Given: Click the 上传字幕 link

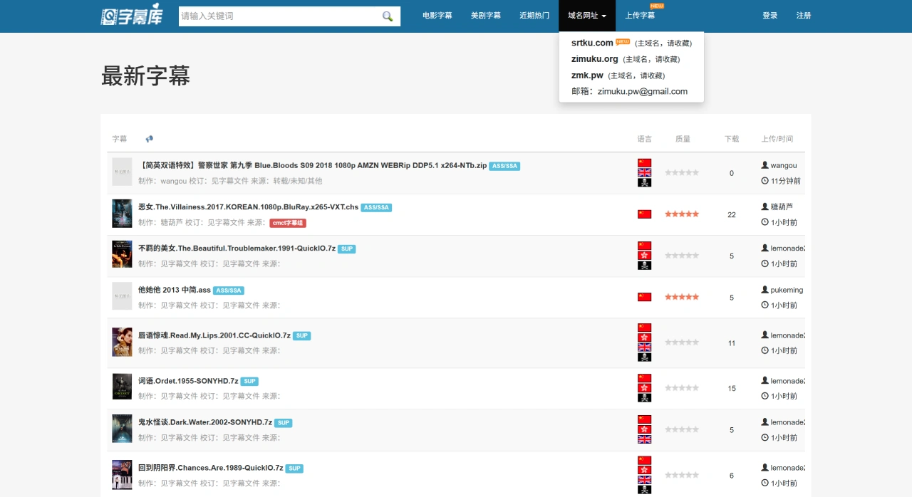Looking at the screenshot, I should 640,16.
